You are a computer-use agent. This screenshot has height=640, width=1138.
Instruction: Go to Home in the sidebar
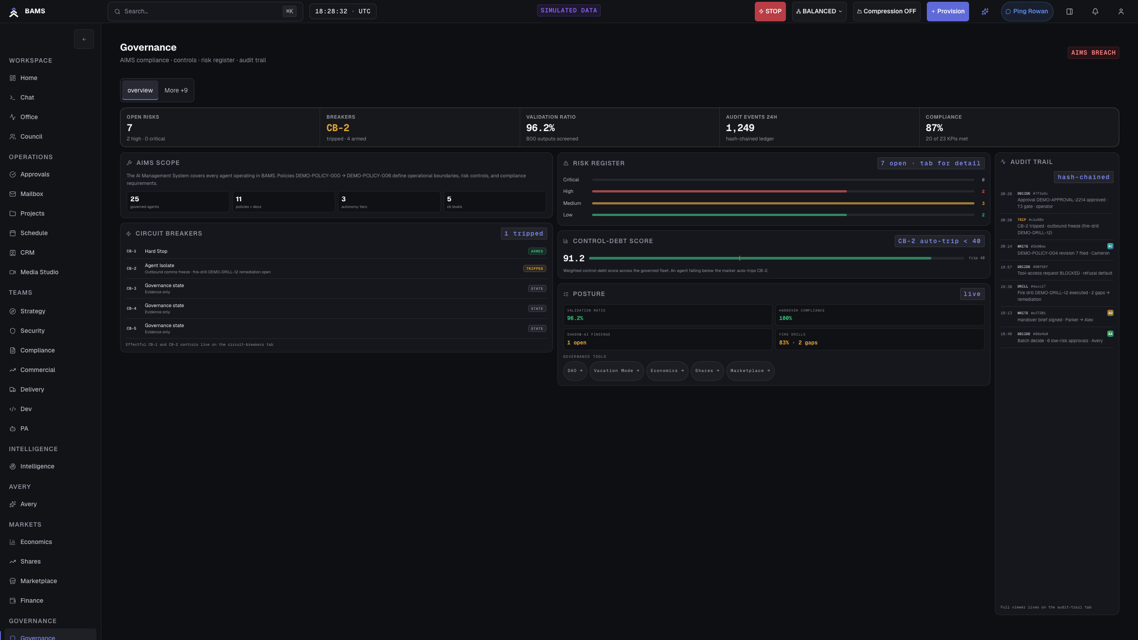[50, 78]
